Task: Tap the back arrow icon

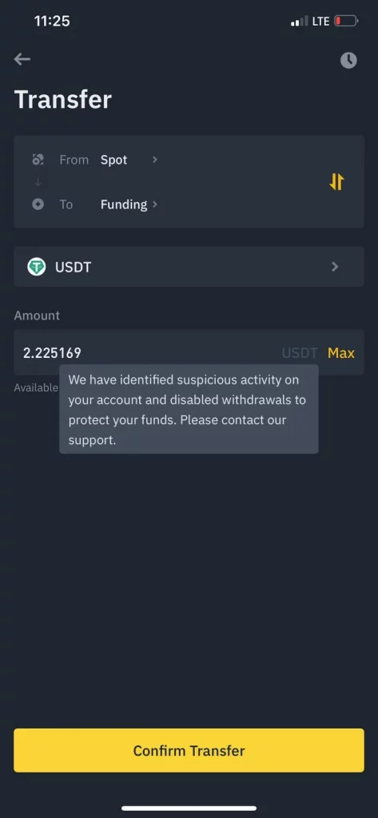Action: [x=22, y=59]
